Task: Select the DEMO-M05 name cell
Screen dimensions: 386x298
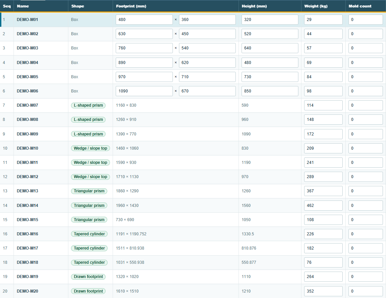Action: tap(41, 77)
